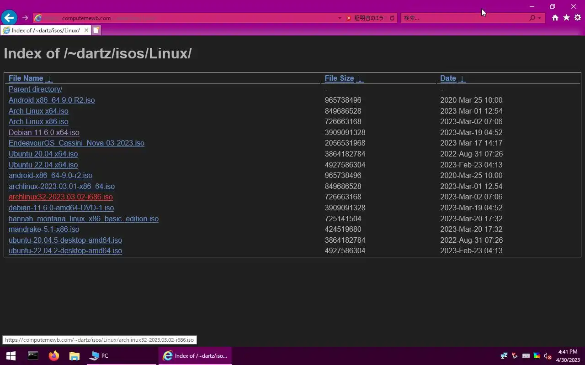Click the descending arrow next to File Name
Image resolution: width=585 pixels, height=365 pixels.
point(49,78)
